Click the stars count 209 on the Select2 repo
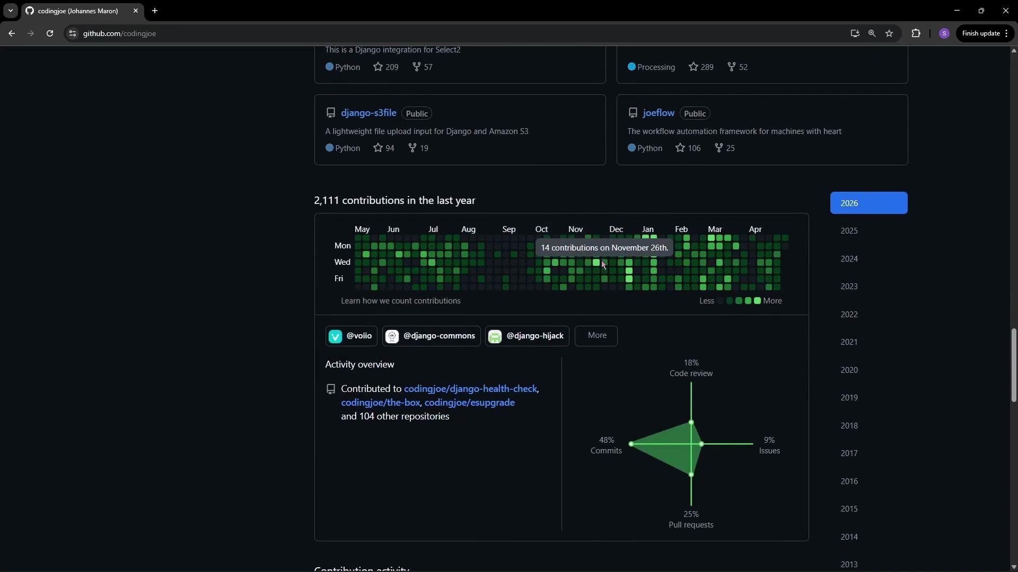1018x572 pixels. pos(386,67)
